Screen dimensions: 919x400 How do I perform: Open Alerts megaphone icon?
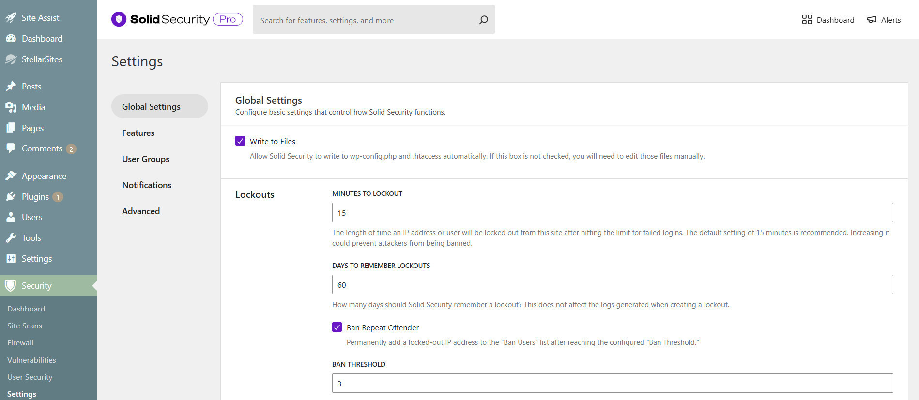872,19
